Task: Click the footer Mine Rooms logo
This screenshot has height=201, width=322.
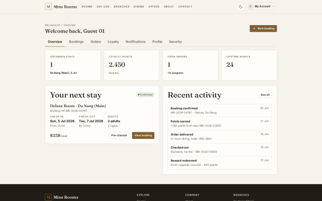Action: point(61,197)
